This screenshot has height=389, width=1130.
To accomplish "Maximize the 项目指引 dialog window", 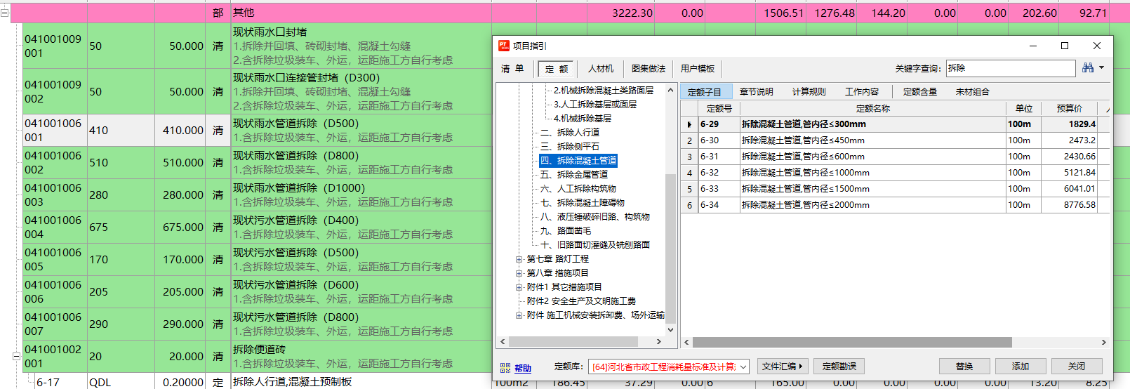I will pyautogui.click(x=1064, y=46).
